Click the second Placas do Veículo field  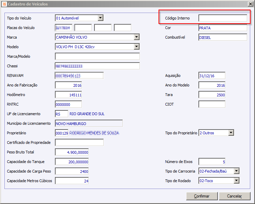pyautogui.click(x=83, y=28)
